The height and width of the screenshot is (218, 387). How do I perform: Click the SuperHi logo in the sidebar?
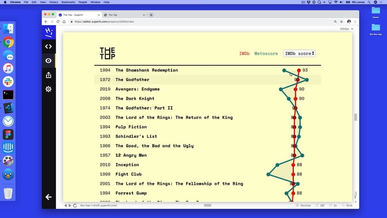48,32
